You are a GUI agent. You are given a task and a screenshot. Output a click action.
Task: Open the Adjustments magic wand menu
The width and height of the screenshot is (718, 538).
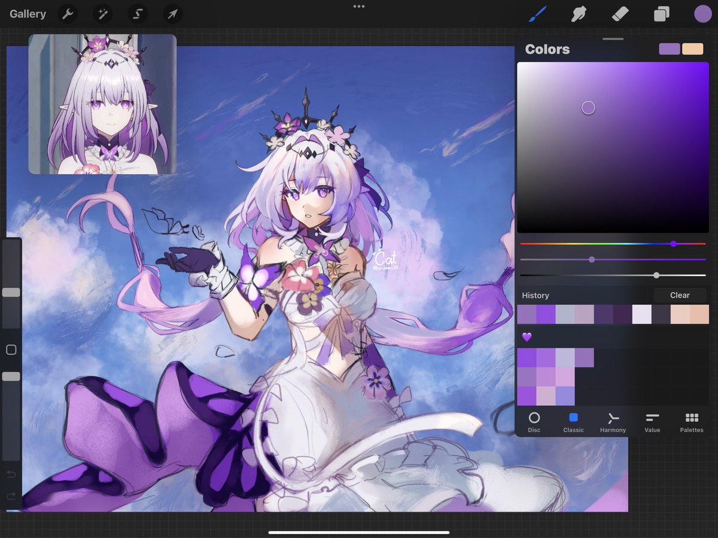(x=102, y=14)
